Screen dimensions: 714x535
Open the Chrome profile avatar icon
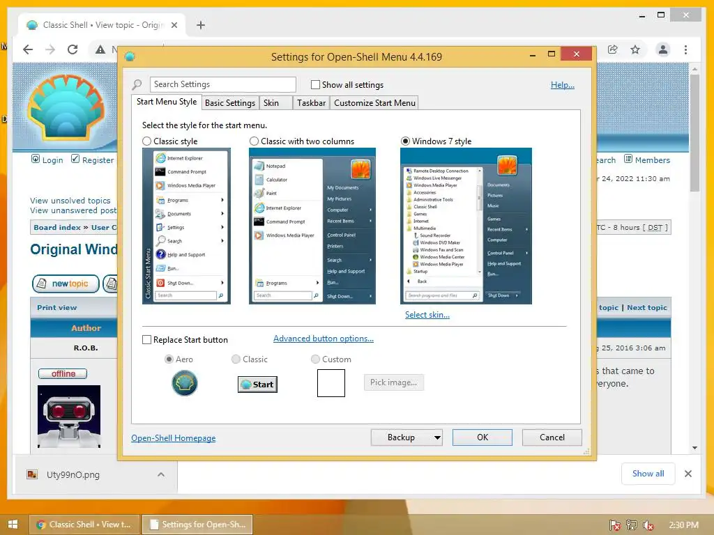[x=663, y=49]
